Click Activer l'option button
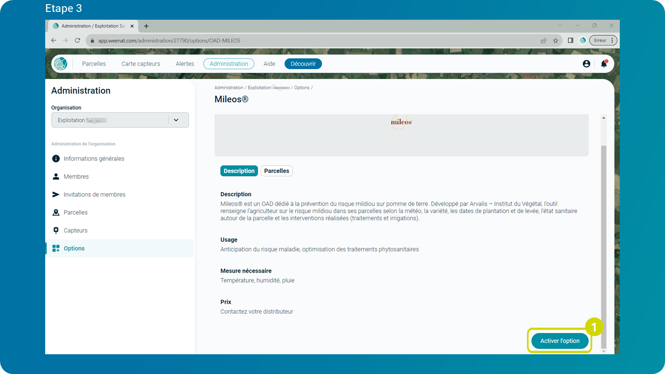The width and height of the screenshot is (665, 374). click(560, 341)
